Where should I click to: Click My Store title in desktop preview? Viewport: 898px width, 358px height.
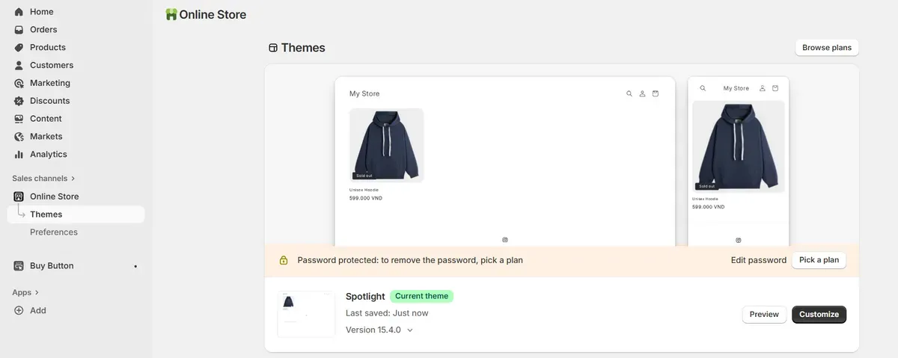click(364, 93)
